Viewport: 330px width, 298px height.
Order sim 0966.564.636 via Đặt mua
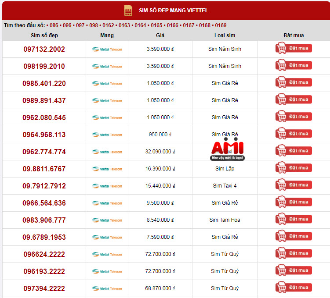coord(294,202)
